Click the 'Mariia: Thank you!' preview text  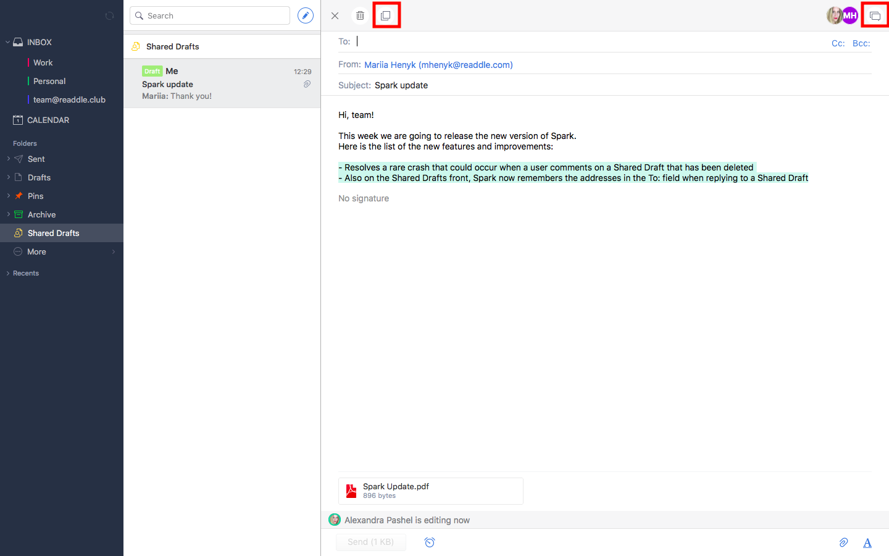click(x=177, y=96)
